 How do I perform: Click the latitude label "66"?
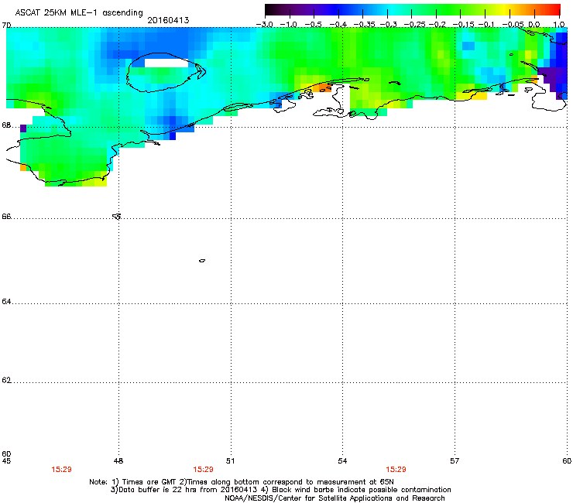[x=6, y=217]
